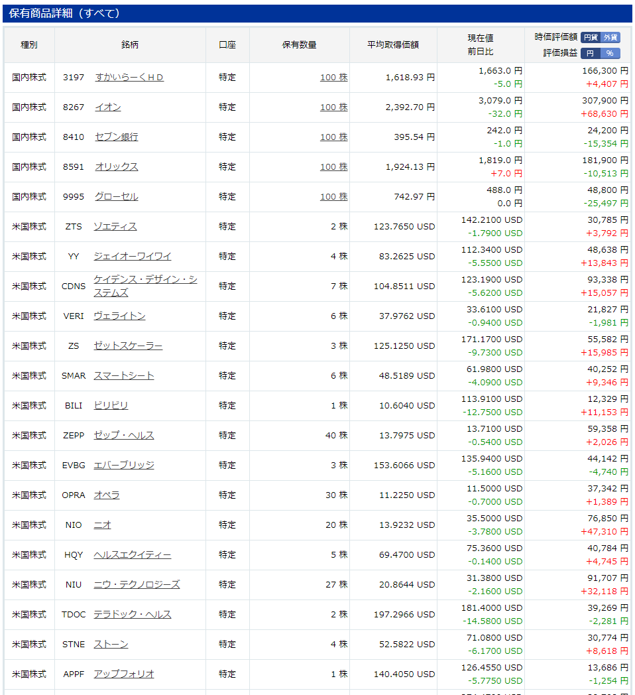Open ニオ stock link
Viewport: 635px width, 695px height.
point(102,525)
